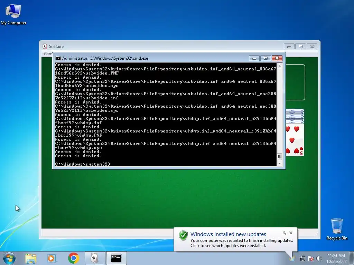
Task: Open the Windows Update tray icon
Action: 292,258
